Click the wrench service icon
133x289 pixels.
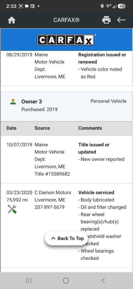tap(12, 209)
